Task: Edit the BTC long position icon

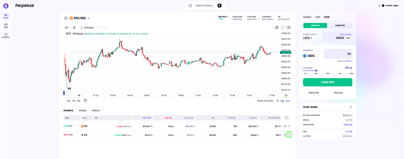Action: point(285,126)
